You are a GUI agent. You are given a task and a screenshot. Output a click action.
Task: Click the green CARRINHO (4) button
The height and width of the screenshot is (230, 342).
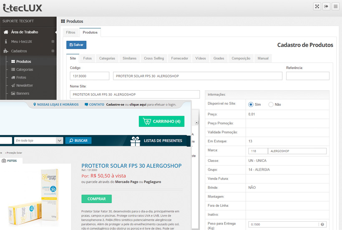[162, 121]
